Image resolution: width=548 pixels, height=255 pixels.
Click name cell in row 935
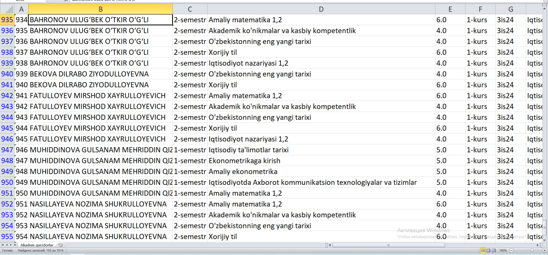(x=101, y=20)
